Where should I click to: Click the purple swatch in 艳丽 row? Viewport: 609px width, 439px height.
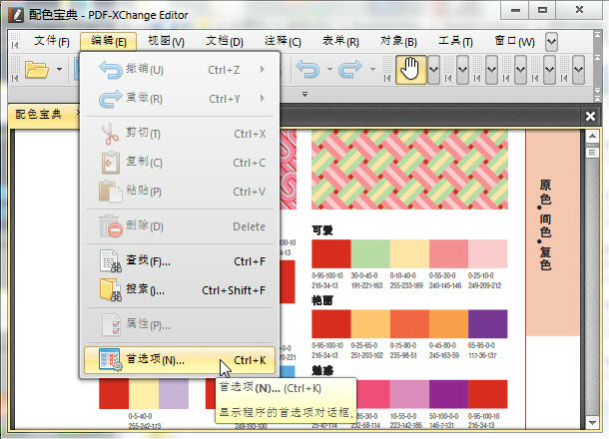click(x=487, y=324)
